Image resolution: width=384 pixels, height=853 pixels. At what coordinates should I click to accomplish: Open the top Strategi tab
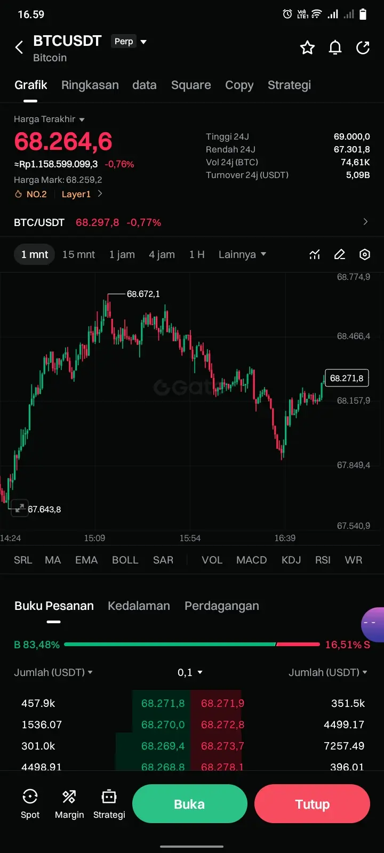click(289, 85)
